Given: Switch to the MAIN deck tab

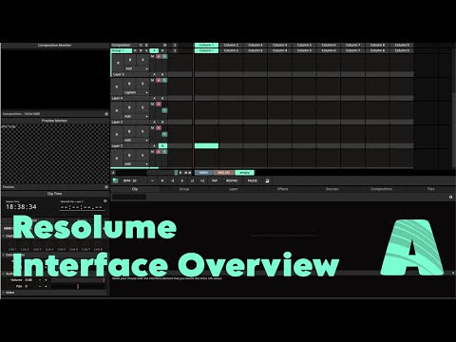Looking at the screenshot, I should tap(203, 173).
